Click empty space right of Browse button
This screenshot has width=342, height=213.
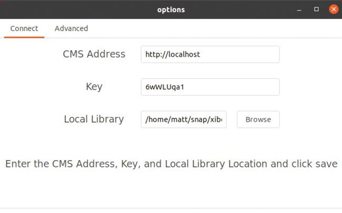[310, 120]
